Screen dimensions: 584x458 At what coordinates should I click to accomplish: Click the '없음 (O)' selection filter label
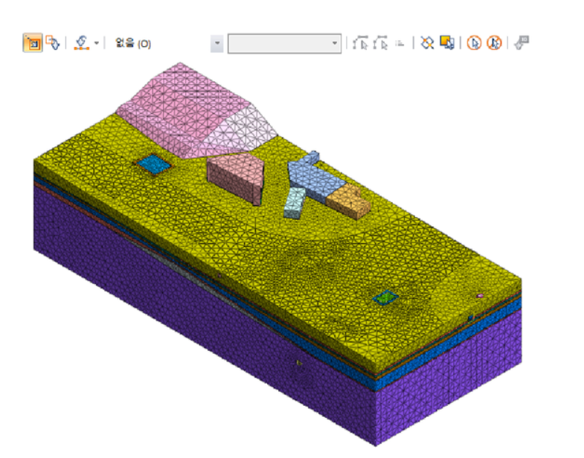pos(133,43)
